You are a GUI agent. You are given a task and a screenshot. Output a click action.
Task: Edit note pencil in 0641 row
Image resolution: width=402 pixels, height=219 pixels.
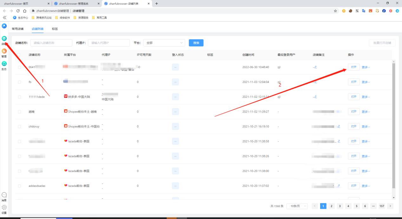(315, 67)
